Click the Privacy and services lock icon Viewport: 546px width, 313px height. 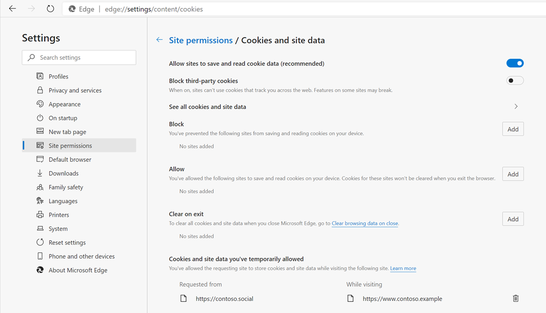point(40,90)
